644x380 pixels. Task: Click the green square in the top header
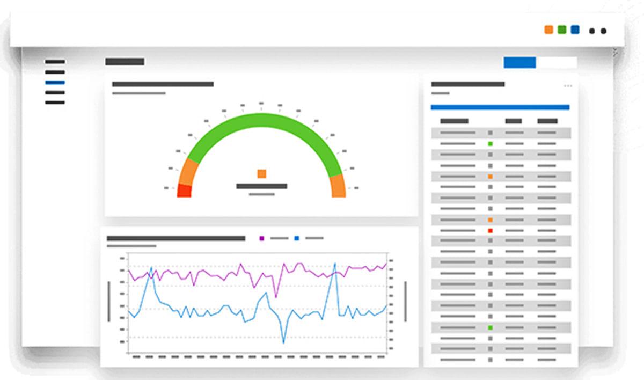pyautogui.click(x=562, y=30)
